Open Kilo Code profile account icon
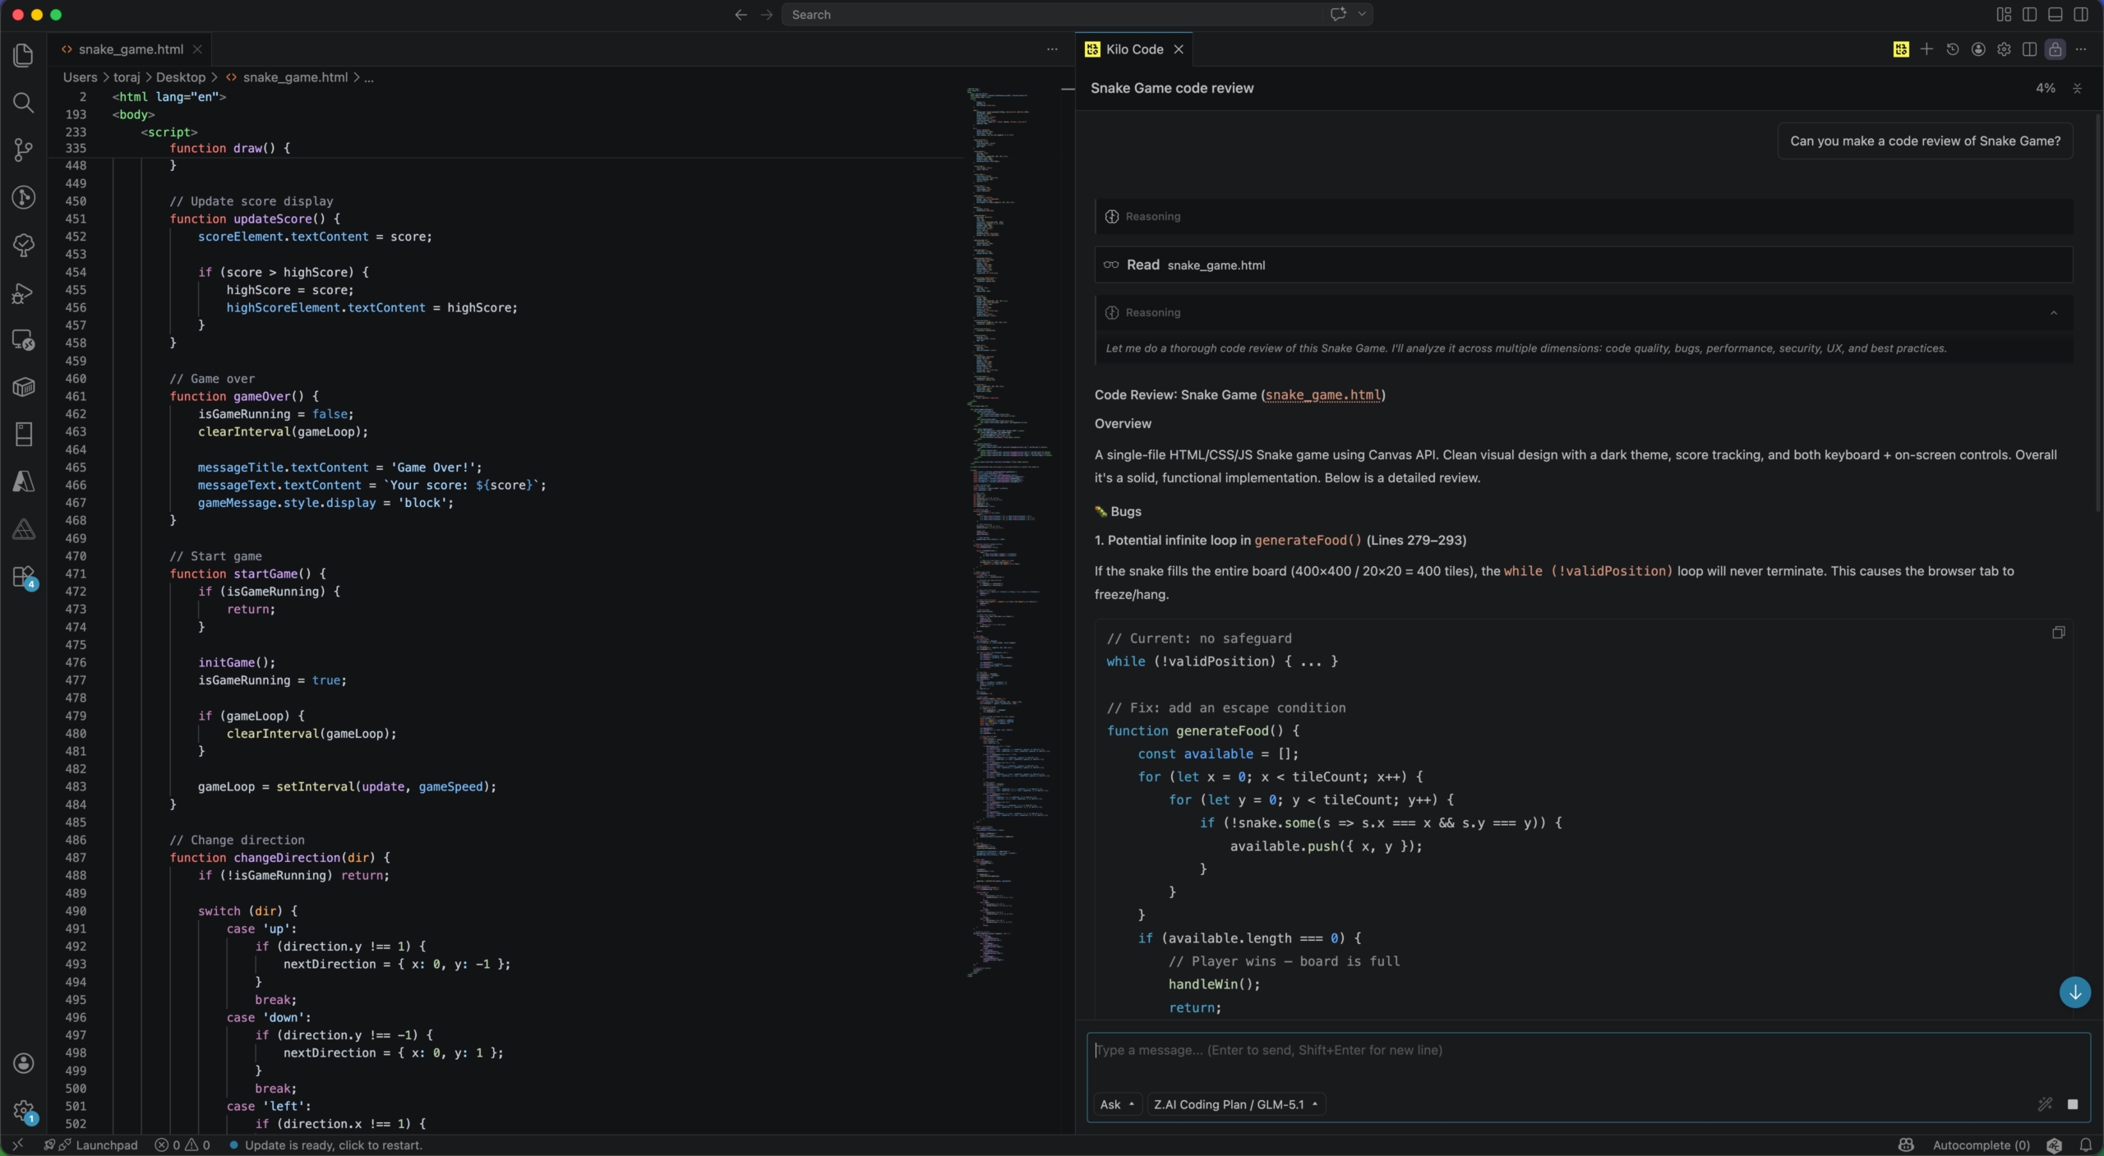The height and width of the screenshot is (1156, 2104). pos(1978,49)
